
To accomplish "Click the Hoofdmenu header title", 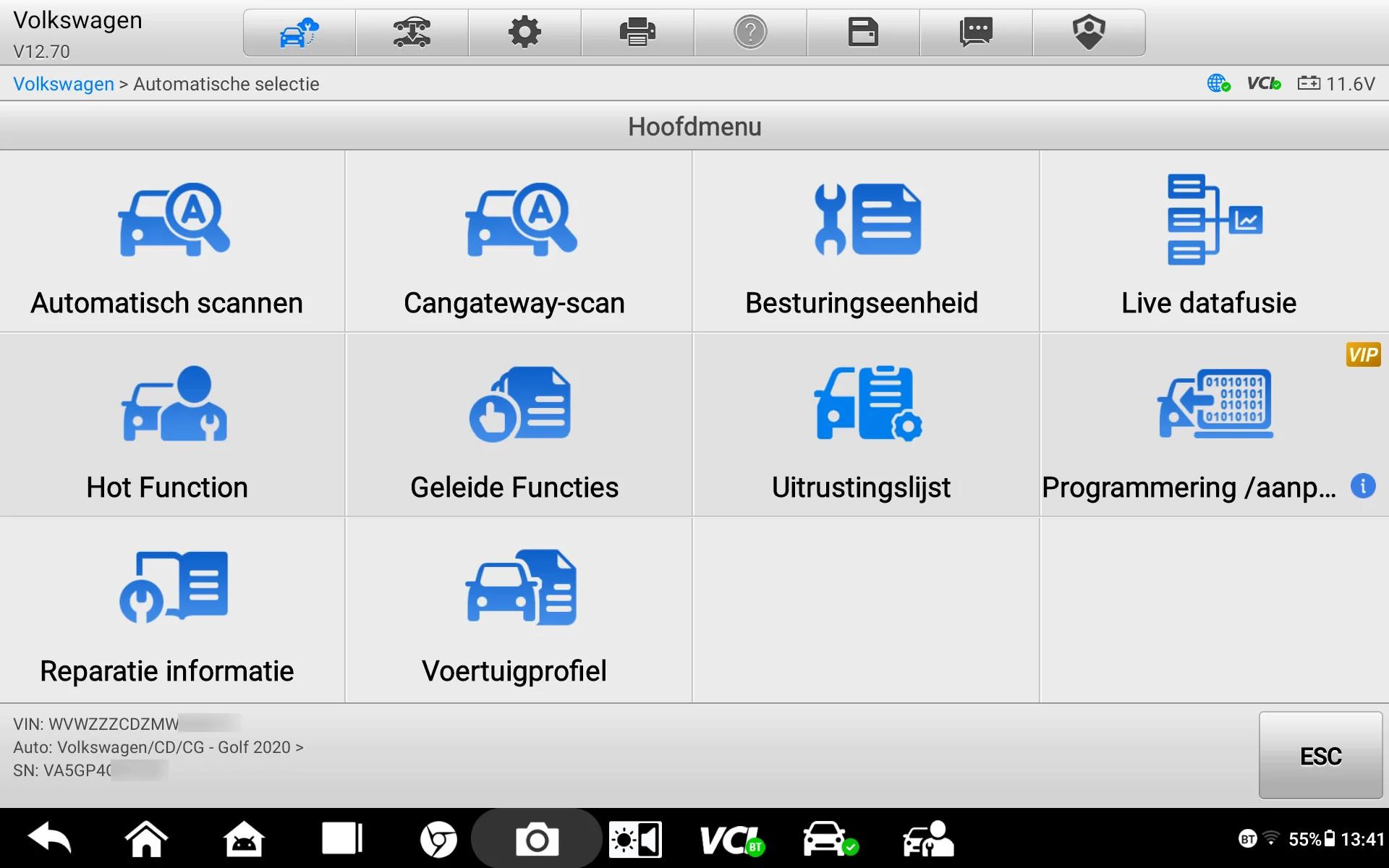I will (694, 127).
